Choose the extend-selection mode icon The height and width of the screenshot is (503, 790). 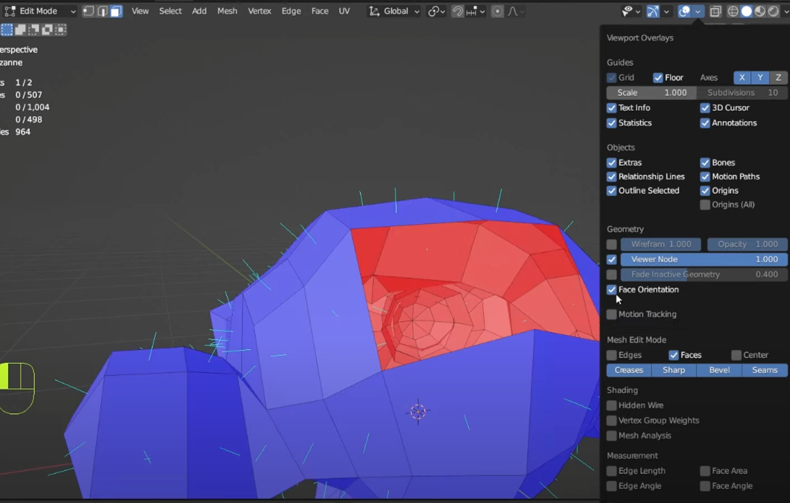21,30
